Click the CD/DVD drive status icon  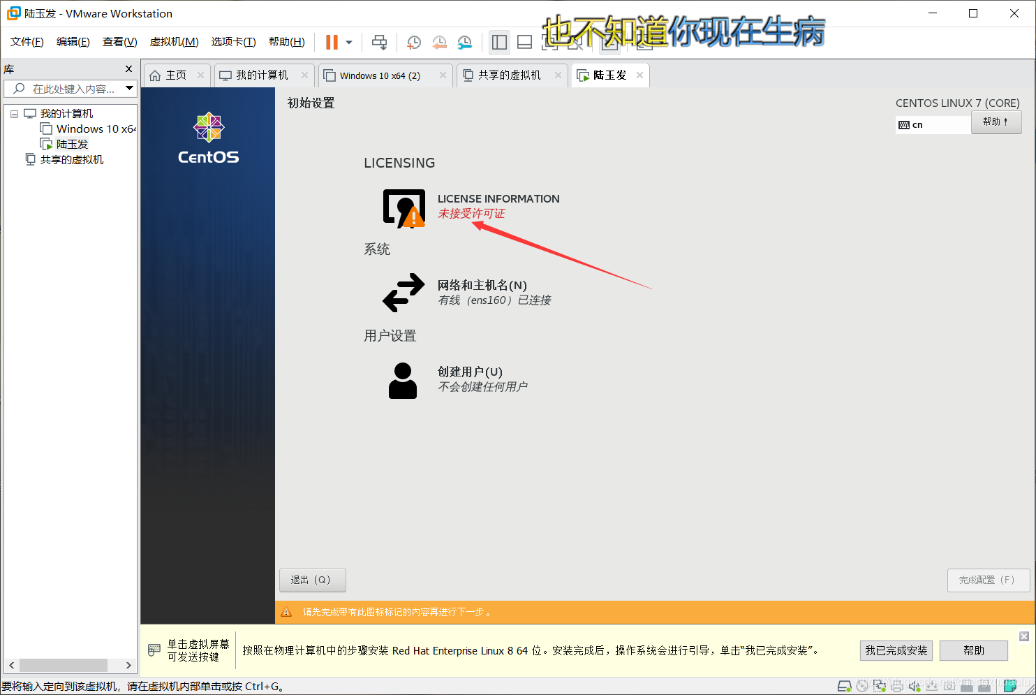point(862,686)
